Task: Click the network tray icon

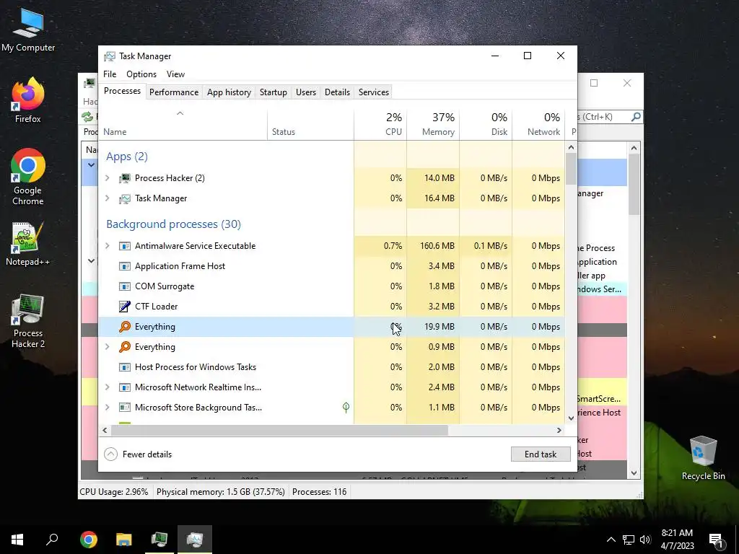Action: (629, 540)
